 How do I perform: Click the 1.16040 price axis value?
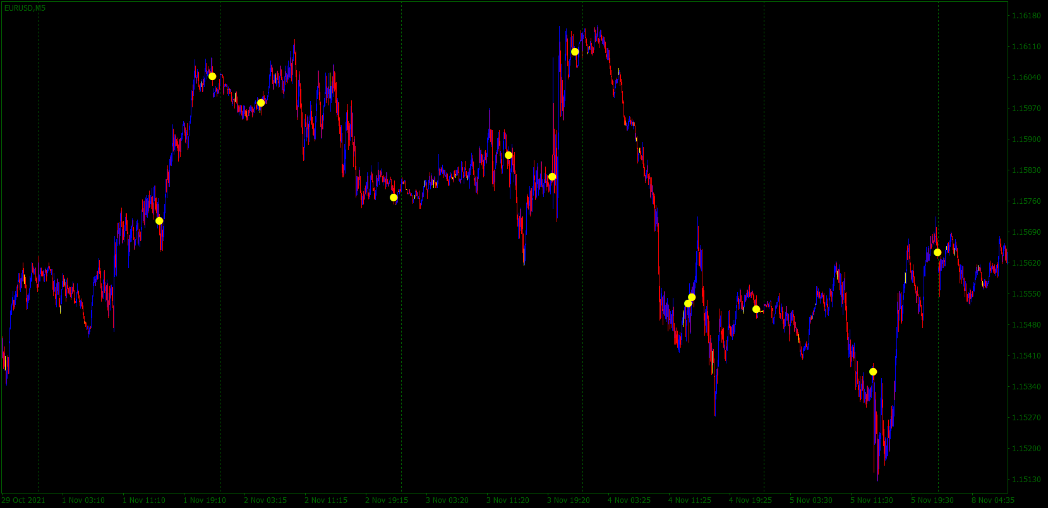(x=1027, y=78)
